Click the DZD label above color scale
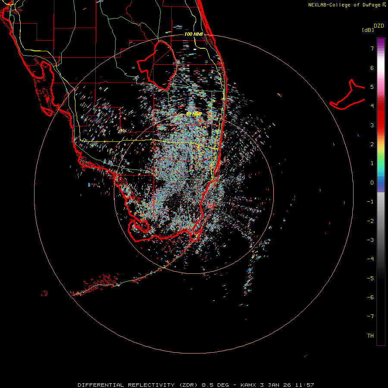The image size is (388, 388). click(x=379, y=26)
